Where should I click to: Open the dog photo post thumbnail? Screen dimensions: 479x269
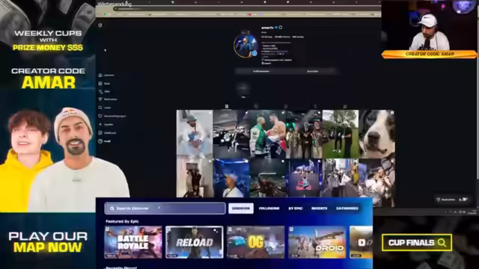point(376,134)
